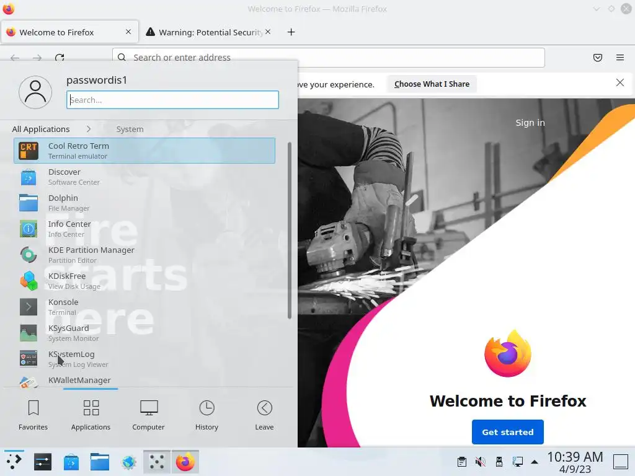Switch to Warning: Potential Security tab
Image resolution: width=635 pixels, height=476 pixels.
click(x=208, y=32)
